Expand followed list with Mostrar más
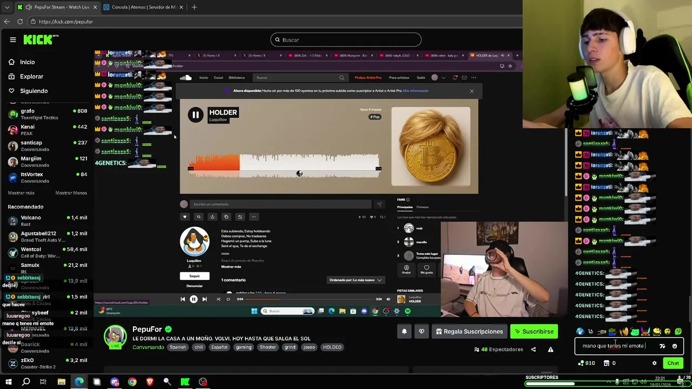The image size is (692, 389). coord(21,193)
